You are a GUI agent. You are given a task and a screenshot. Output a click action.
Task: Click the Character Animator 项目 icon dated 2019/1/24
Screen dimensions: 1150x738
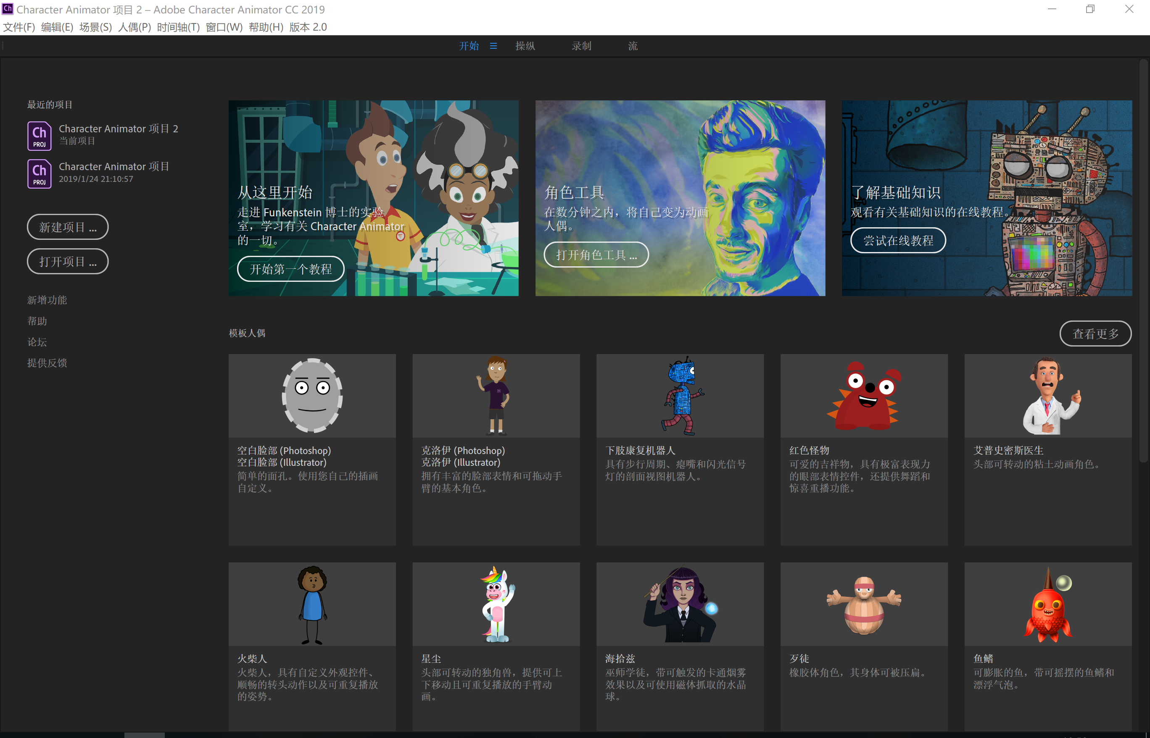coord(40,173)
